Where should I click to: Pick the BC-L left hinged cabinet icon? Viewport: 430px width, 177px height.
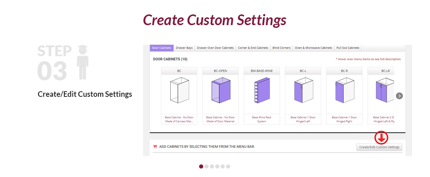(303, 91)
